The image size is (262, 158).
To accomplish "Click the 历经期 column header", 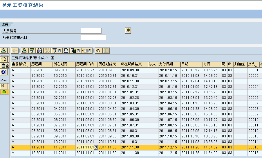I will pyautogui.click(x=41, y=64).
